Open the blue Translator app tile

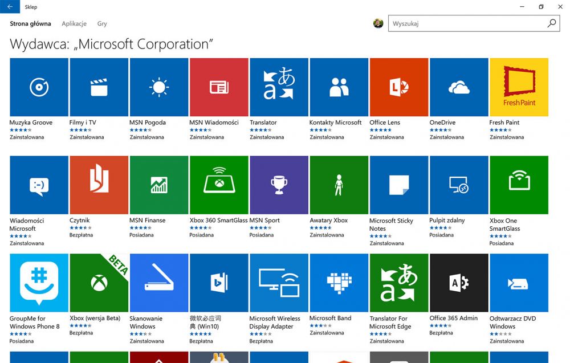tap(279, 87)
